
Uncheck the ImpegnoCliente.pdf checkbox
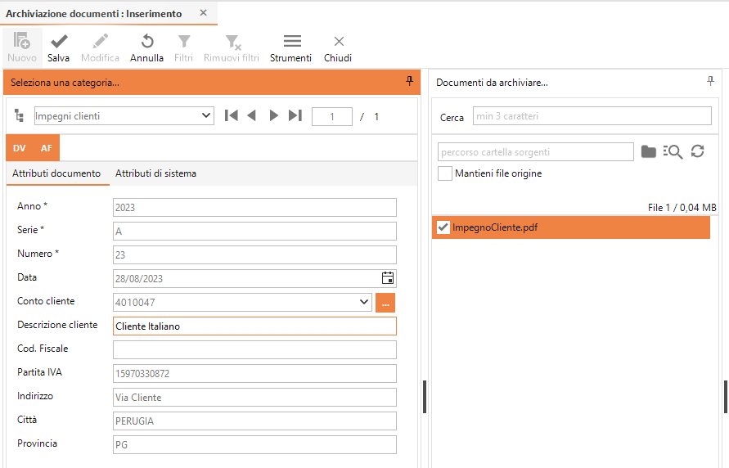coord(443,227)
